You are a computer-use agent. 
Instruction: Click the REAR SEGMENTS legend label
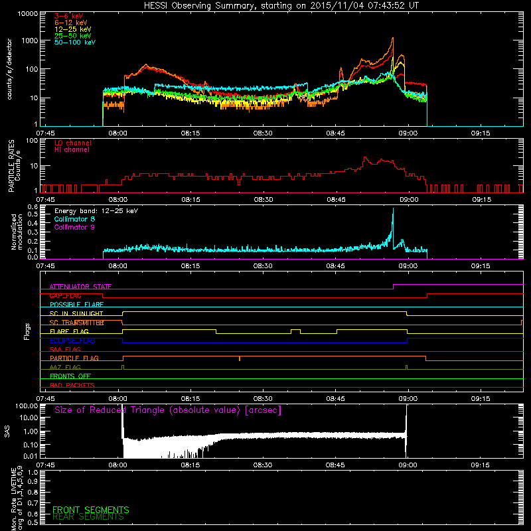(88, 517)
